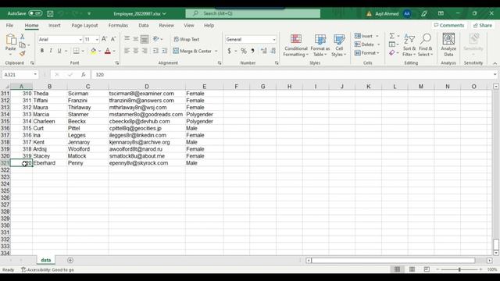The image size is (500, 281).
Task: Apply the yellow Fill Color
Action: (x=94, y=51)
